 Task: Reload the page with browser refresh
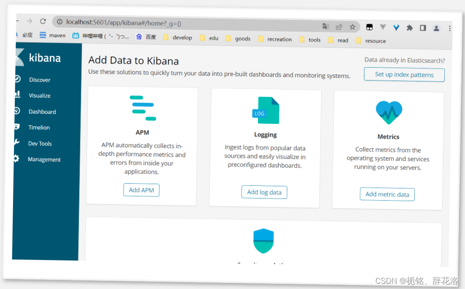(43, 21)
